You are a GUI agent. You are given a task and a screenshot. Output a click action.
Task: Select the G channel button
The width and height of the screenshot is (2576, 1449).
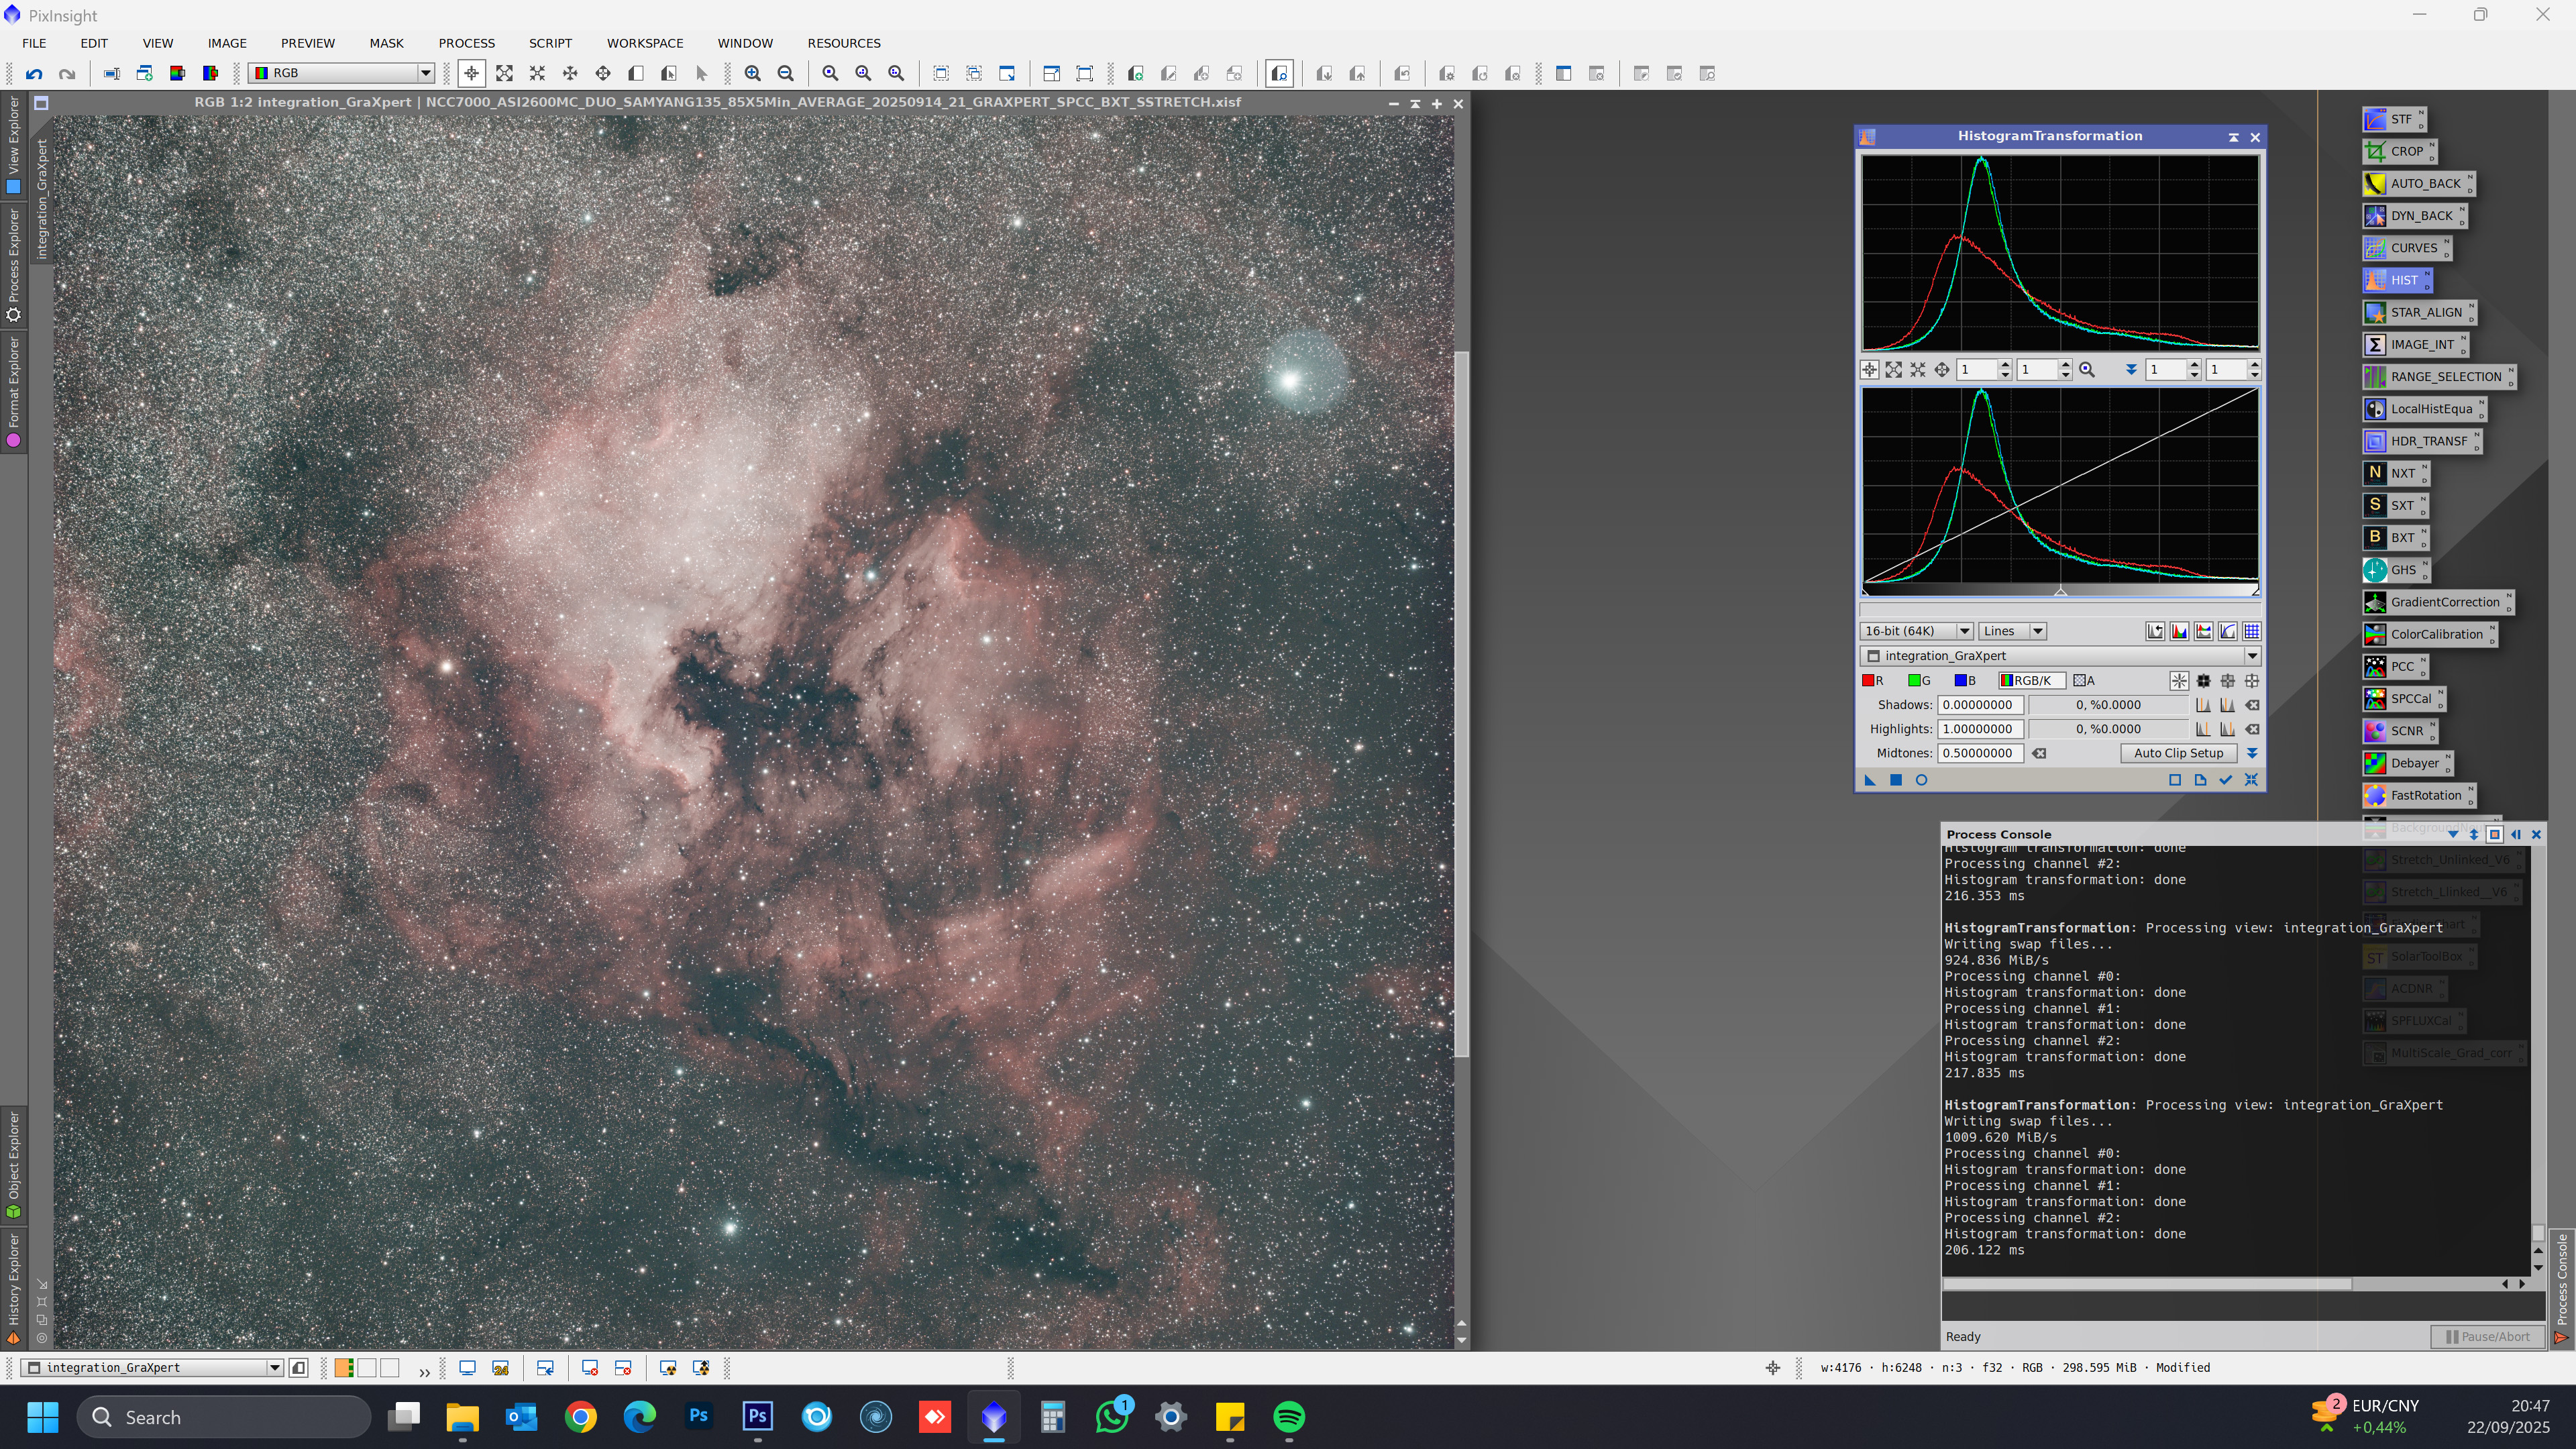tap(1918, 681)
